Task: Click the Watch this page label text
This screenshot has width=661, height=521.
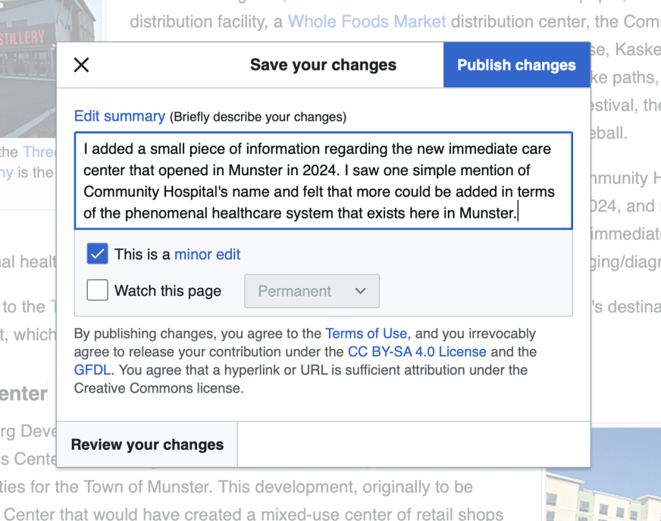Action: (167, 291)
